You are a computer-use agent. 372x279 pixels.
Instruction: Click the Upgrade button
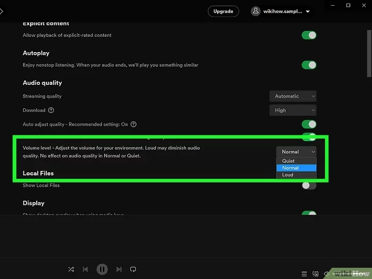[x=223, y=11]
